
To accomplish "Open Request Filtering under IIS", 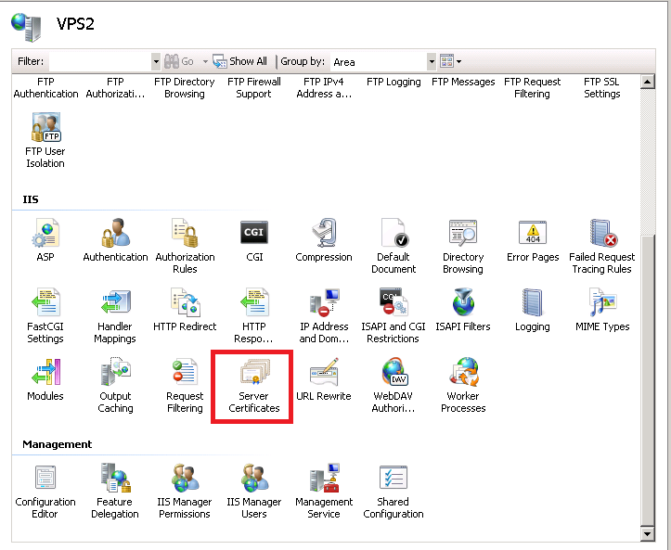I will click(185, 385).
